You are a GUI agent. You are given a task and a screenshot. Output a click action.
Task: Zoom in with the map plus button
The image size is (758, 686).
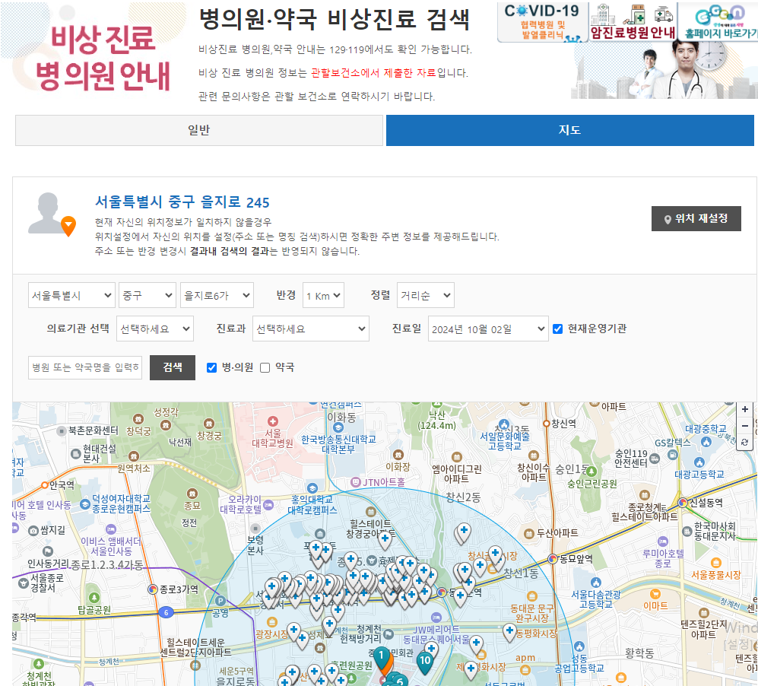pyautogui.click(x=745, y=409)
